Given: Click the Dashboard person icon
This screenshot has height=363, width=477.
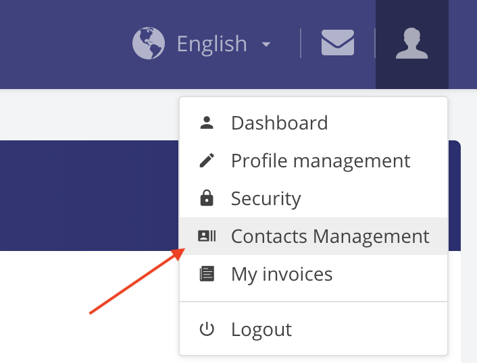Looking at the screenshot, I should (x=207, y=123).
